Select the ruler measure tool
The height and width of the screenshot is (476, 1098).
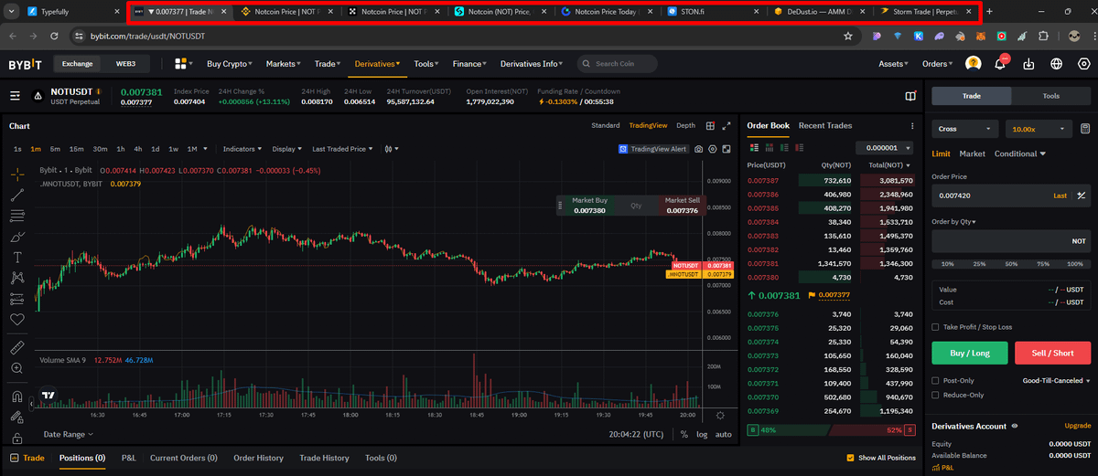click(17, 348)
